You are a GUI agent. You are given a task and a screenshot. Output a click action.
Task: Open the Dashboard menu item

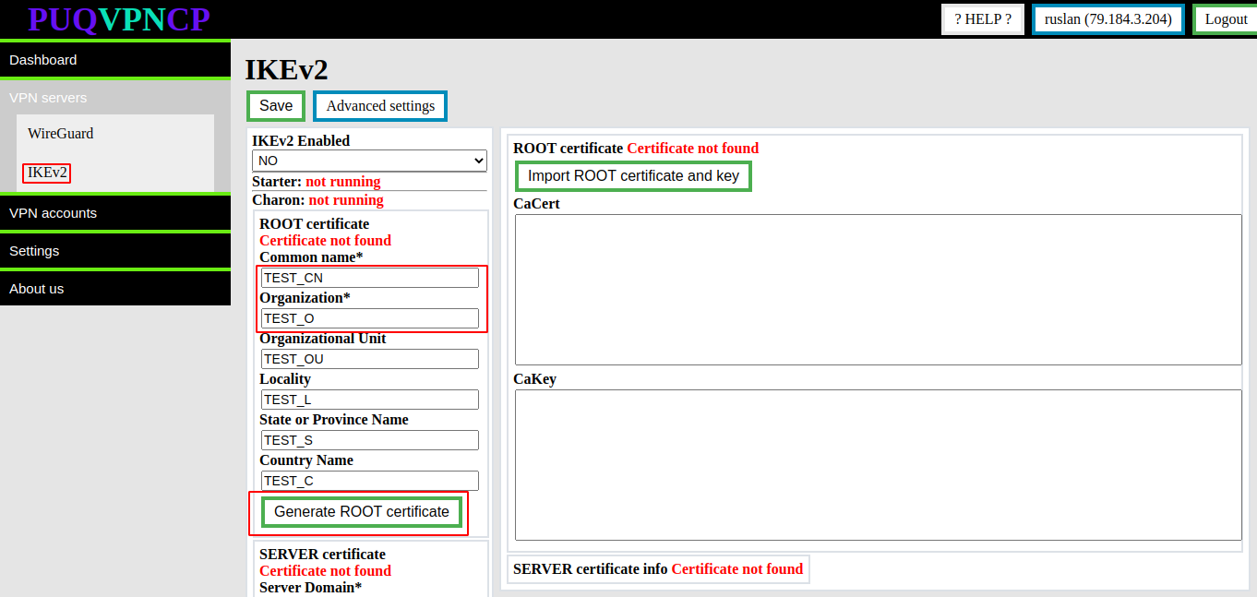(x=115, y=60)
